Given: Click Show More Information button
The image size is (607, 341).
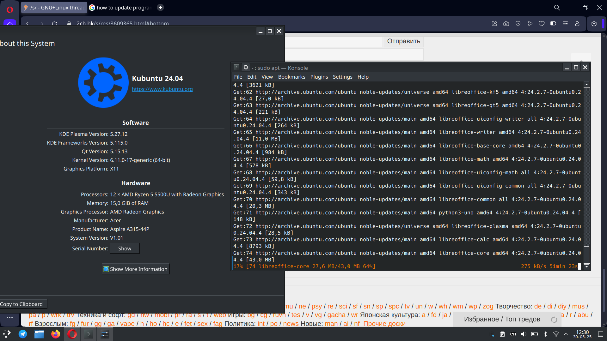Looking at the screenshot, I should click(x=136, y=269).
